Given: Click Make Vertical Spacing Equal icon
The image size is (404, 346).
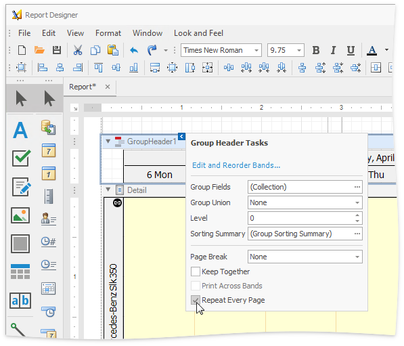Looking at the screenshot, I should pyautogui.click(x=302, y=68).
